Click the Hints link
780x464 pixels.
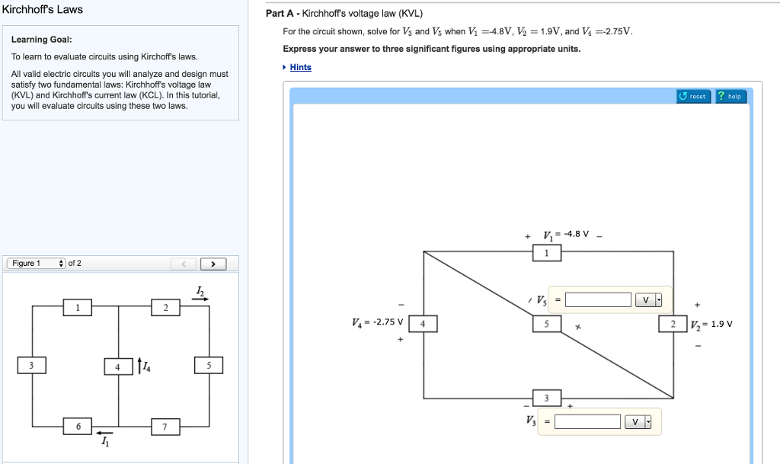(x=299, y=67)
